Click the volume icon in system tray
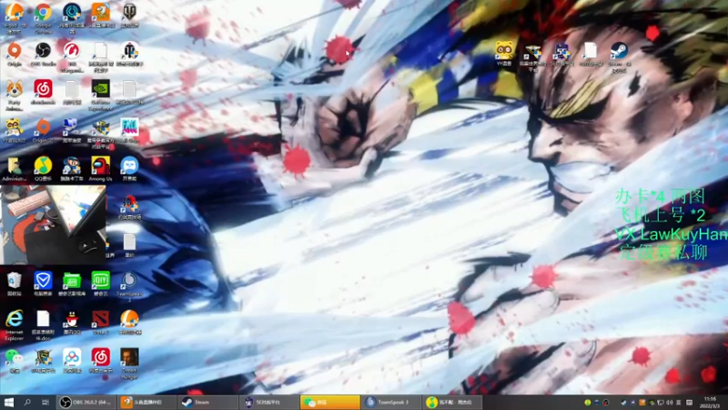Image resolution: width=728 pixels, height=410 pixels. 670,402
